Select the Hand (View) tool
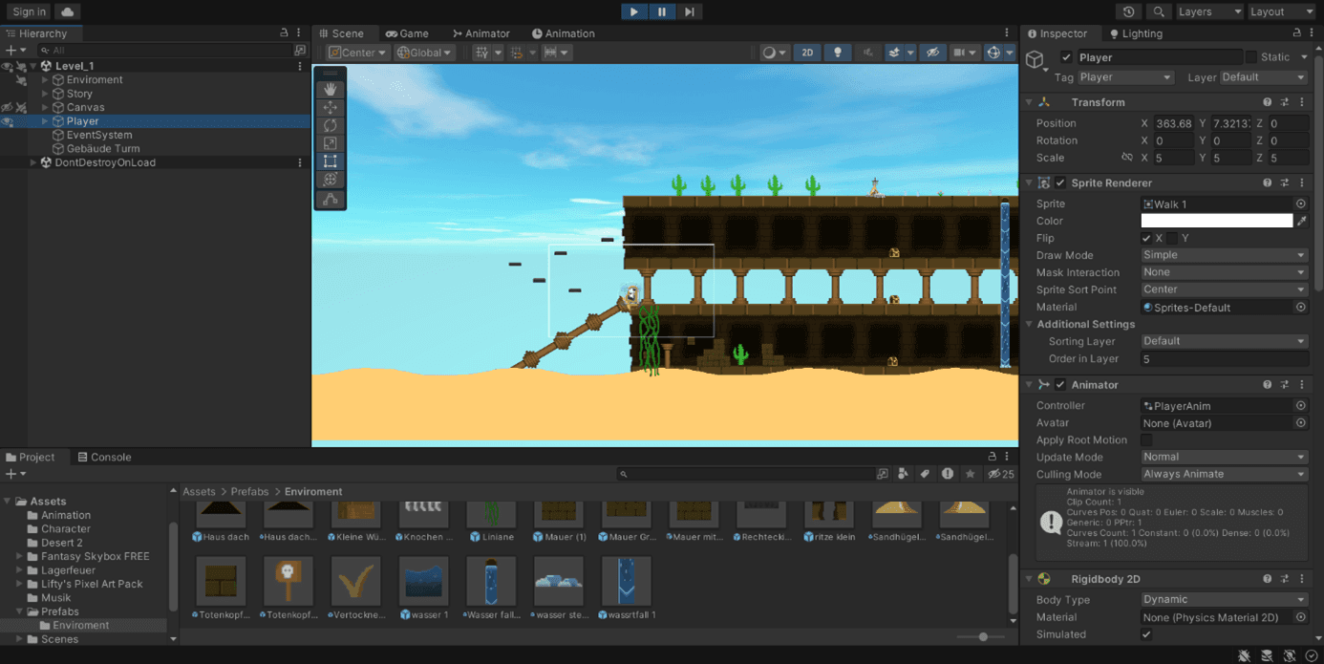 [331, 89]
